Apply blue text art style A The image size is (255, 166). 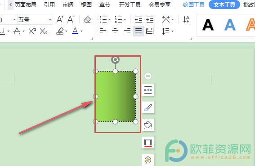[230, 25]
